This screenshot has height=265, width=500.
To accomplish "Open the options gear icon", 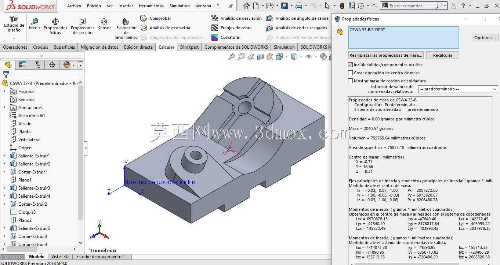I will (x=361, y=6).
